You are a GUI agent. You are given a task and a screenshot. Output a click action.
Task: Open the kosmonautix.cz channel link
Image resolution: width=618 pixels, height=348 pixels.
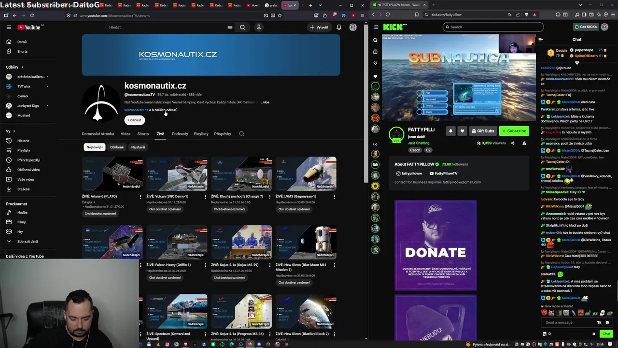[x=136, y=110]
